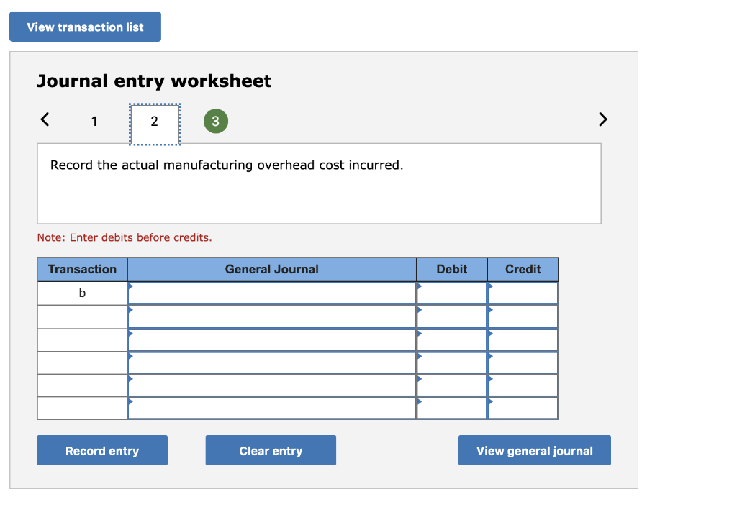
Task: Open journal entry tab 3
Action: tap(216, 121)
